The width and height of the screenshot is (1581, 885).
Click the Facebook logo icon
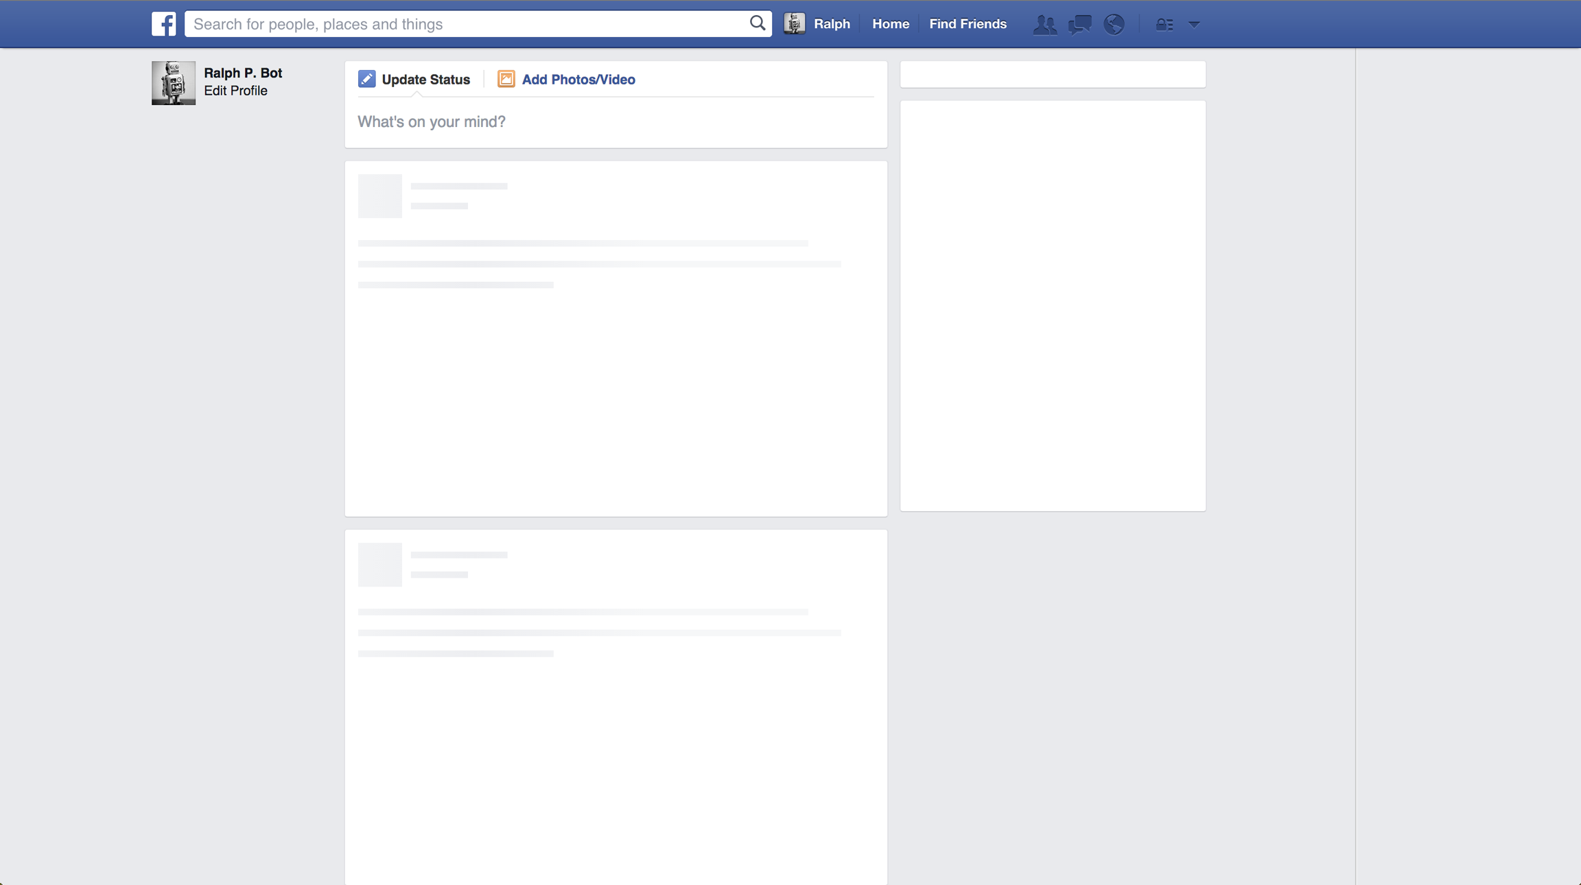(164, 23)
